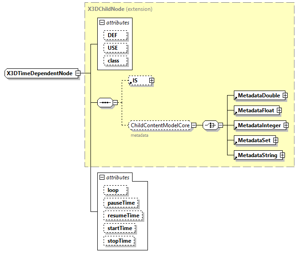Expand the IS element plus box

coord(152,80)
